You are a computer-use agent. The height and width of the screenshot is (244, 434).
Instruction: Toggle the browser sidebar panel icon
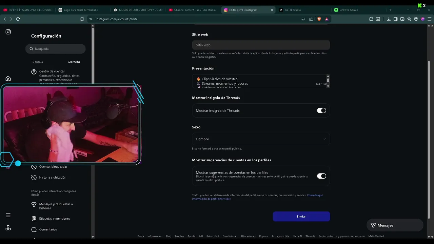(395, 19)
